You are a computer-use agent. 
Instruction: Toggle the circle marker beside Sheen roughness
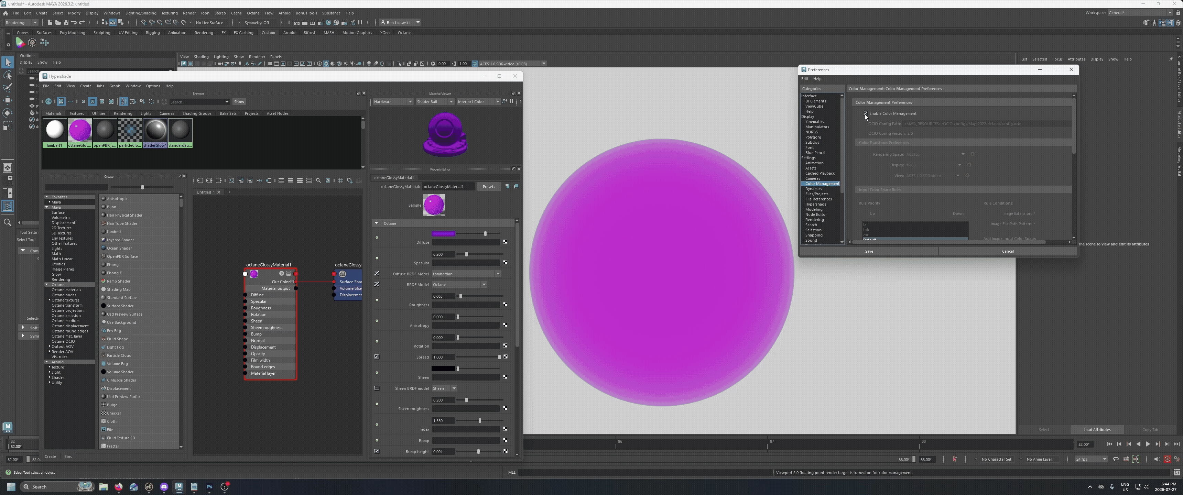click(x=377, y=404)
